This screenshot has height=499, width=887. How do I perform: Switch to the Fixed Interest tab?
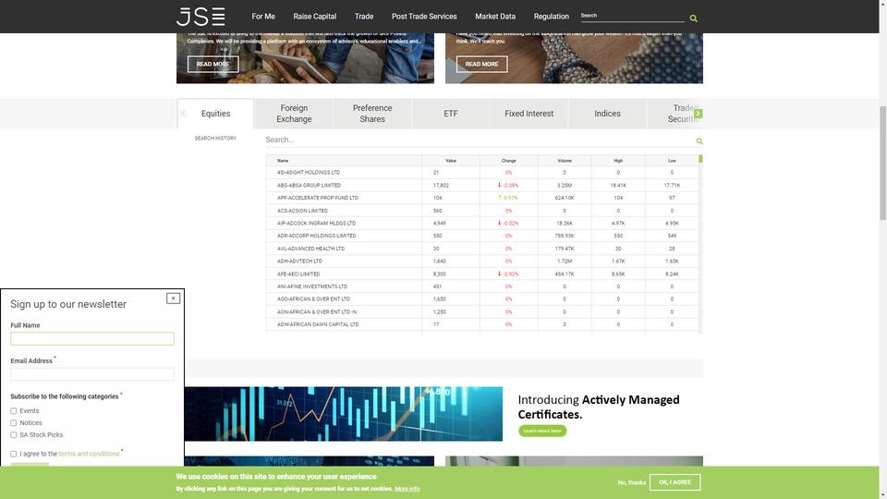click(x=529, y=114)
